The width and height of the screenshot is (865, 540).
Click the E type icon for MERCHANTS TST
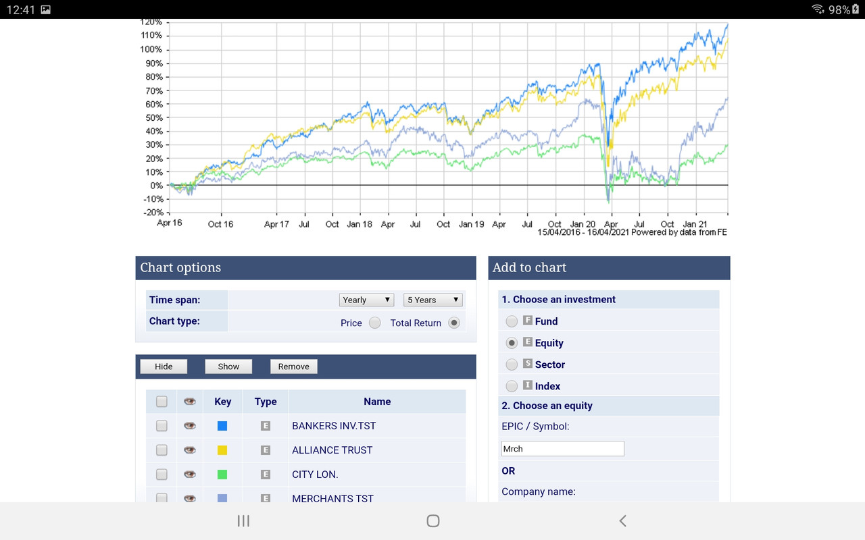pyautogui.click(x=266, y=498)
